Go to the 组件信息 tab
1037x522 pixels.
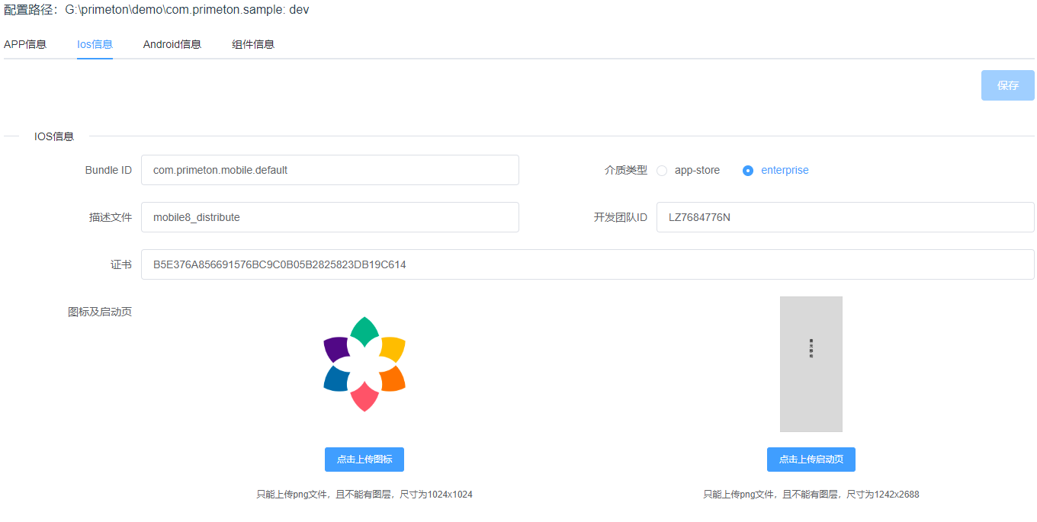[253, 44]
